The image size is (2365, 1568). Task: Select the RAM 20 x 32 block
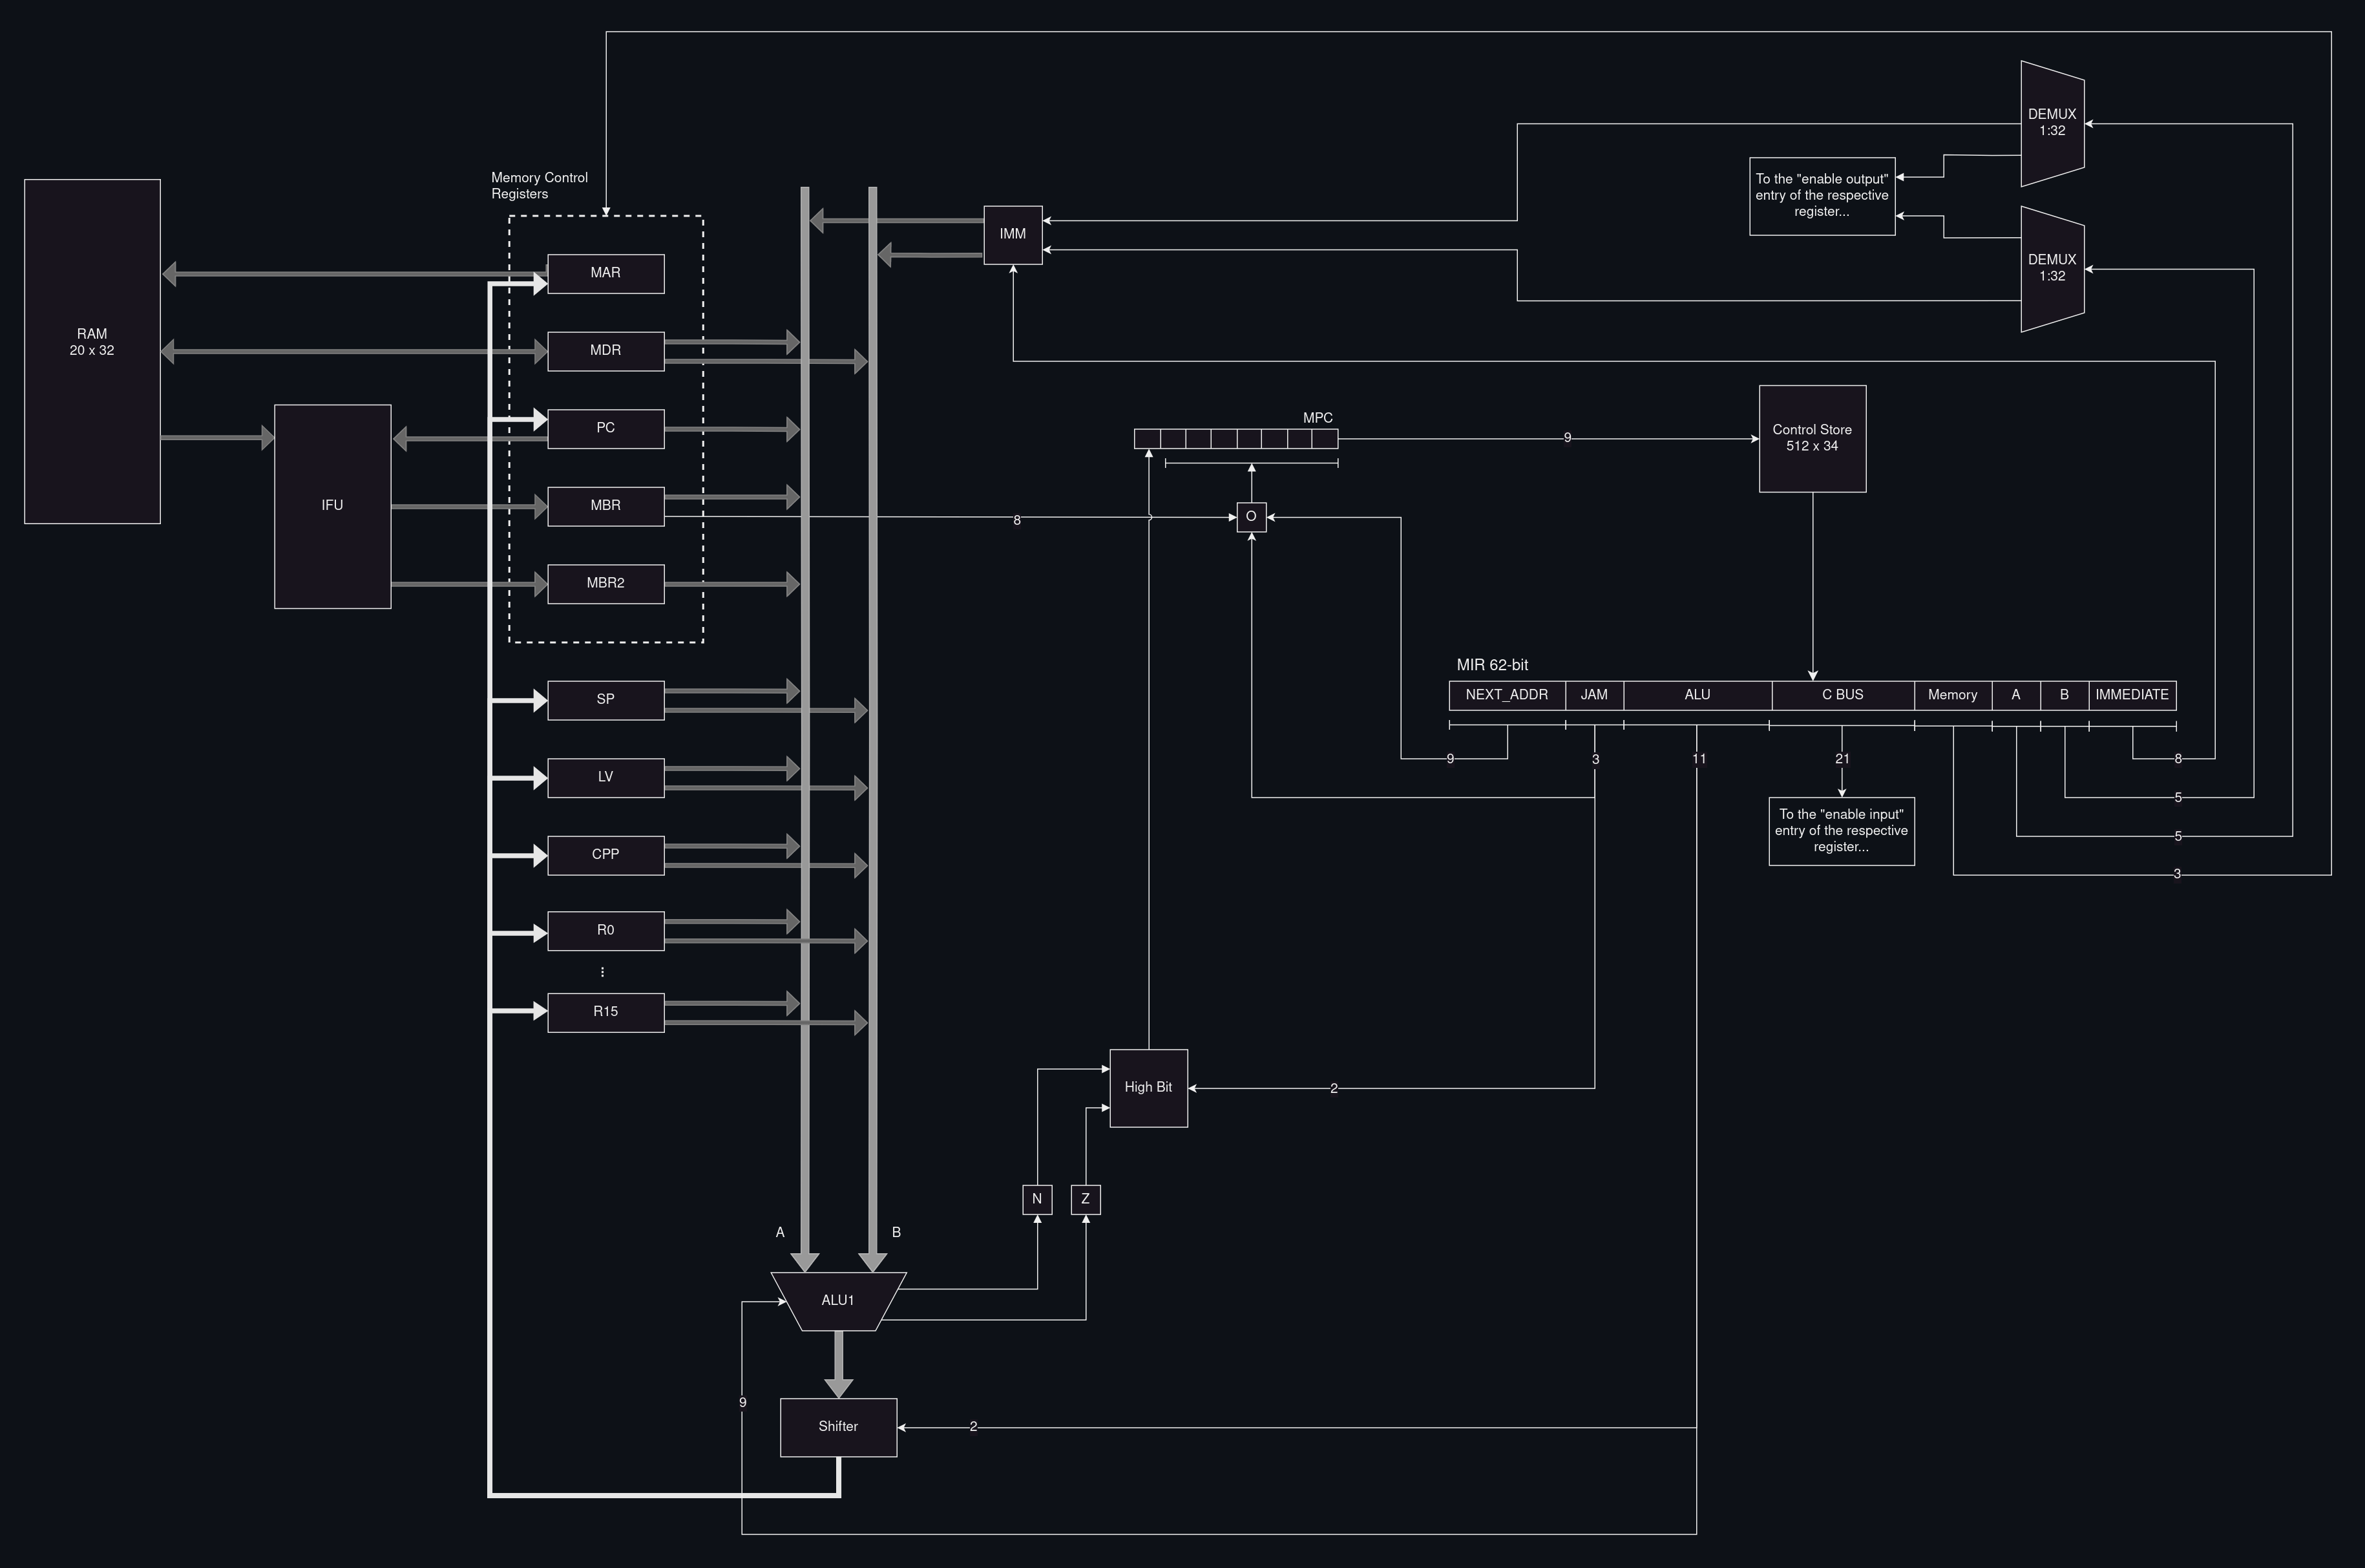point(92,350)
